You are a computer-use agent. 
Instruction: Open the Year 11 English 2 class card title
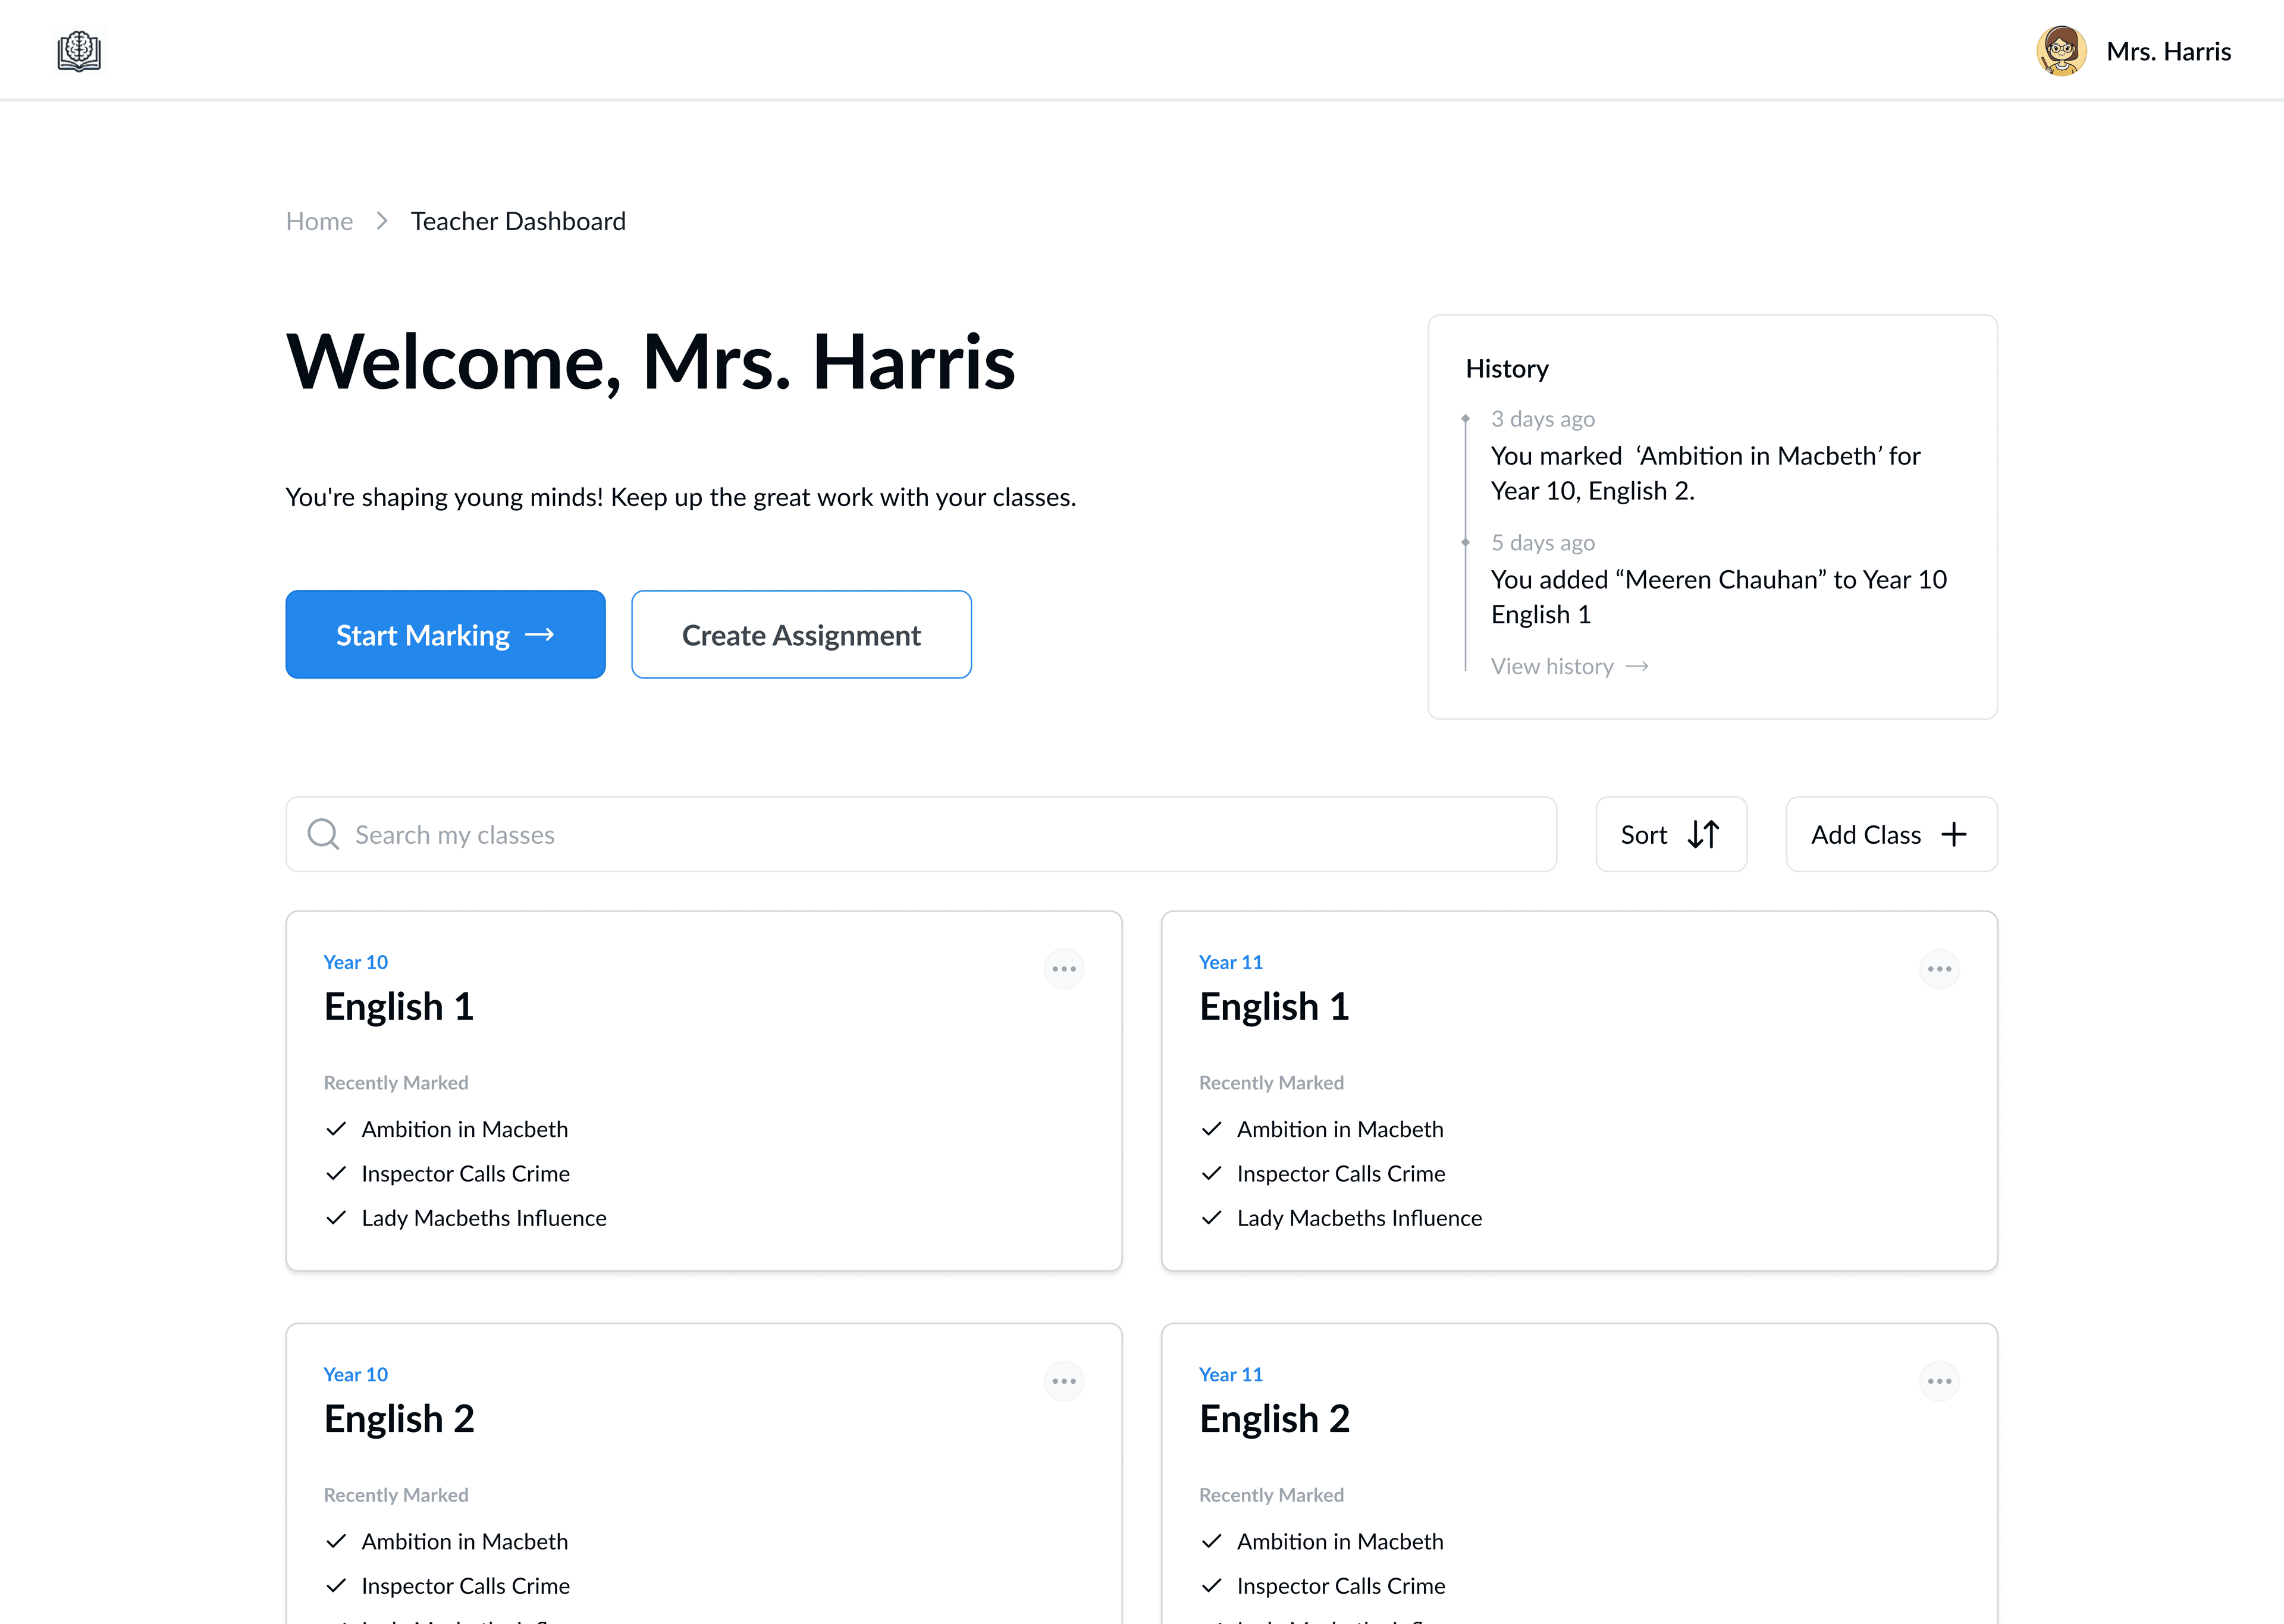[x=1274, y=1418]
